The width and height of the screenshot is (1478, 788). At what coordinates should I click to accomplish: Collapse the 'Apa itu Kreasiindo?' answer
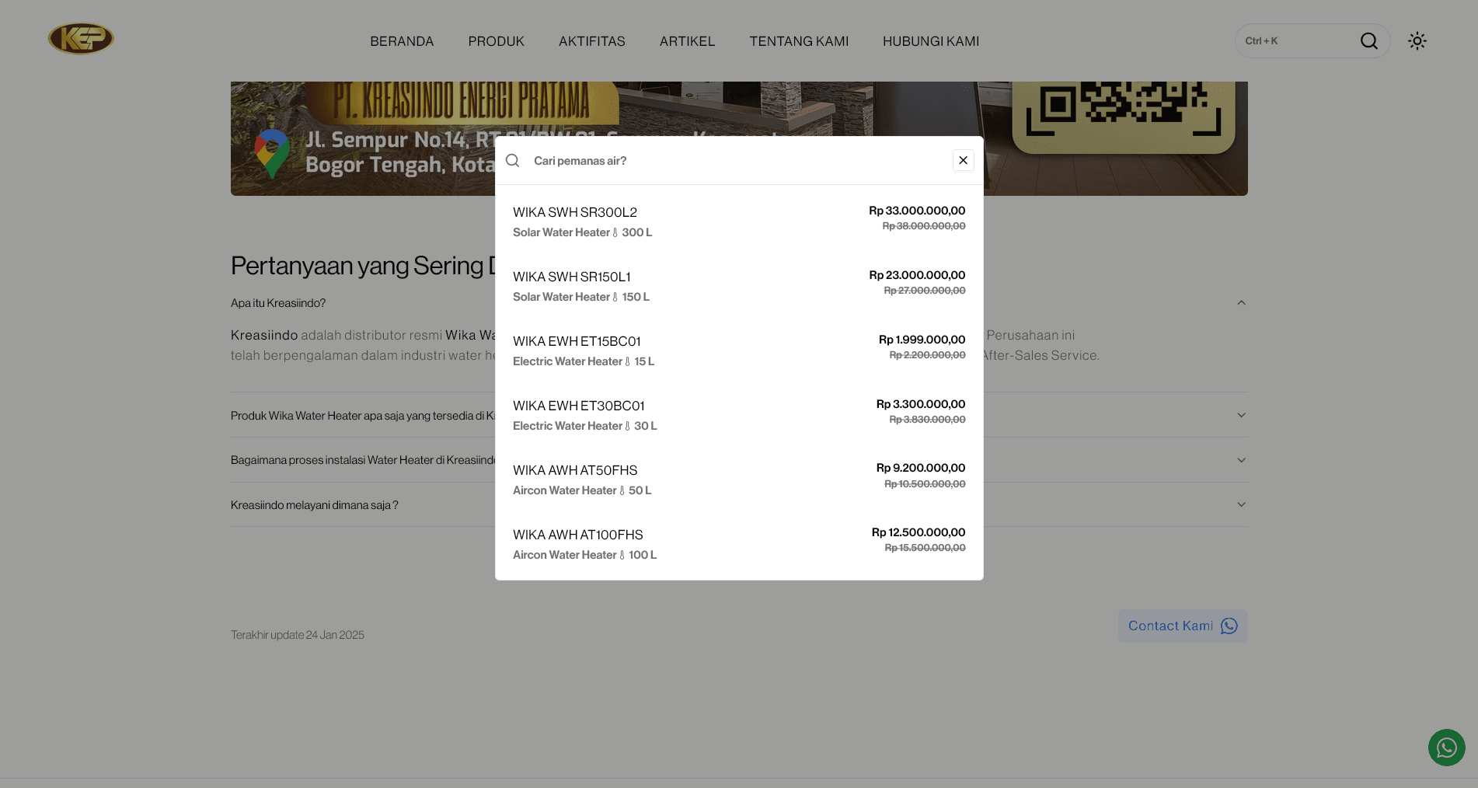pos(1241,302)
